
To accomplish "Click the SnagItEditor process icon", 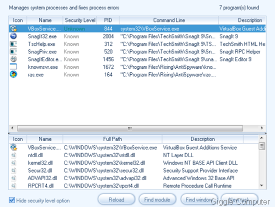I will point(13,59).
